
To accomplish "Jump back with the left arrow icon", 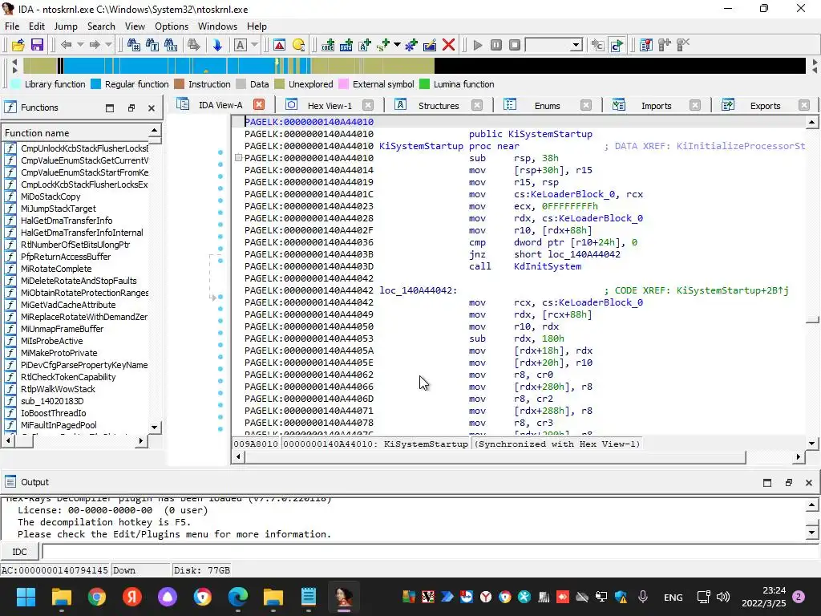I will (x=66, y=45).
